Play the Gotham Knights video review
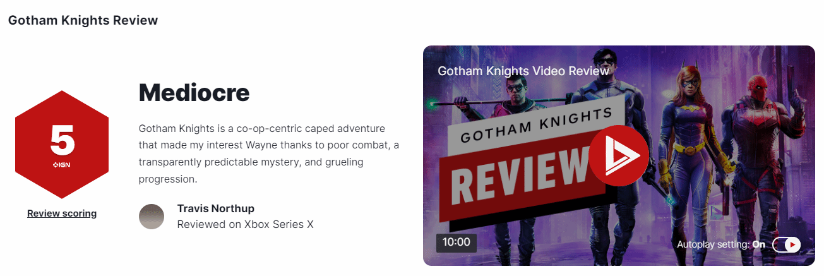 tap(619, 155)
